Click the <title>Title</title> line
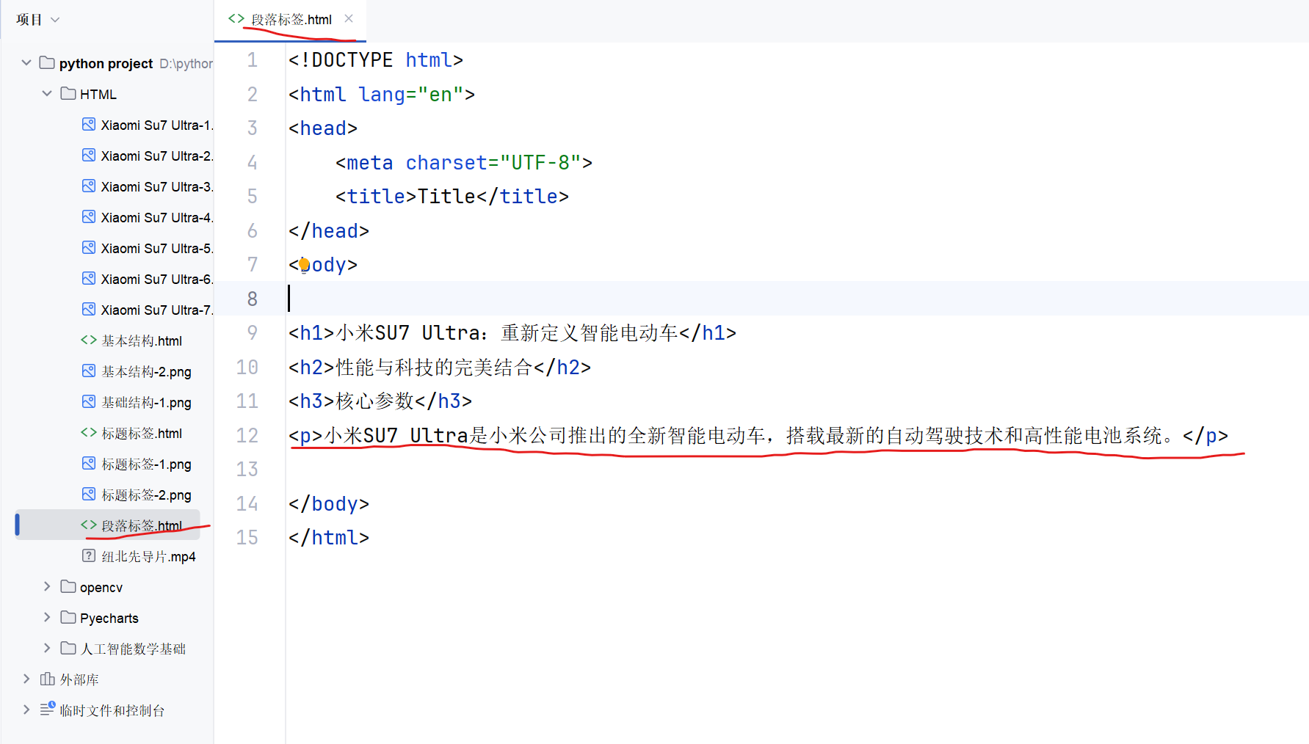Viewport: 1309px width, 744px height. pyautogui.click(x=452, y=196)
